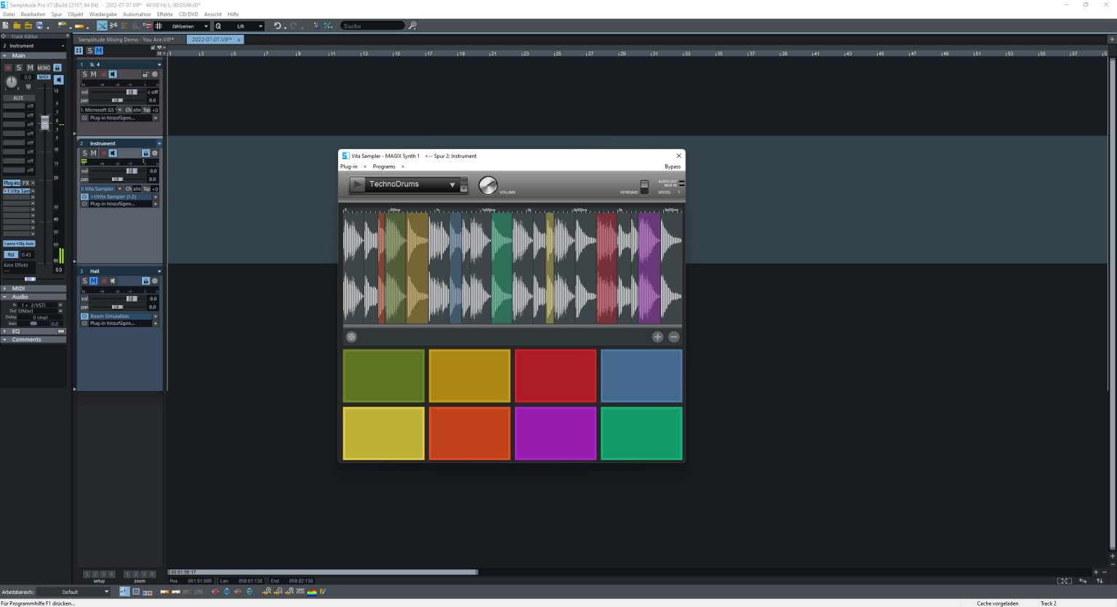
Task: Click the 'Lanes+Obj.Auto' button
Action: coord(19,244)
